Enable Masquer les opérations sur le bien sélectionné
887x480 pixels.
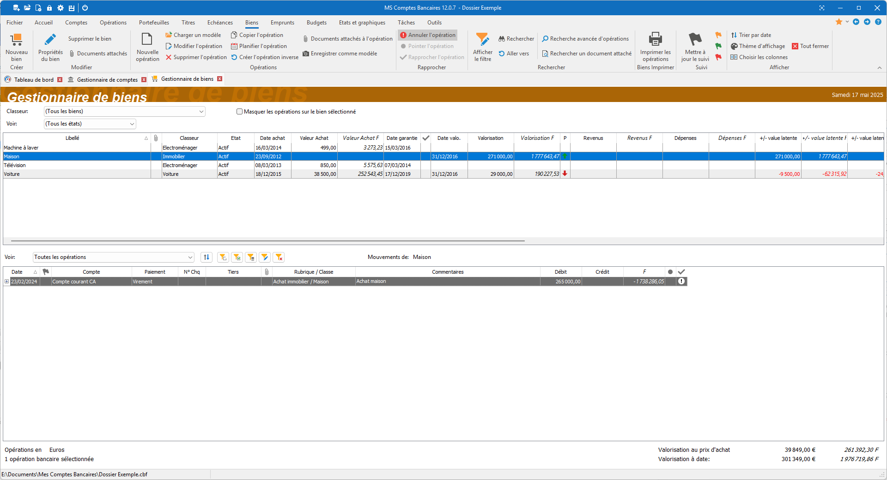[x=239, y=112]
